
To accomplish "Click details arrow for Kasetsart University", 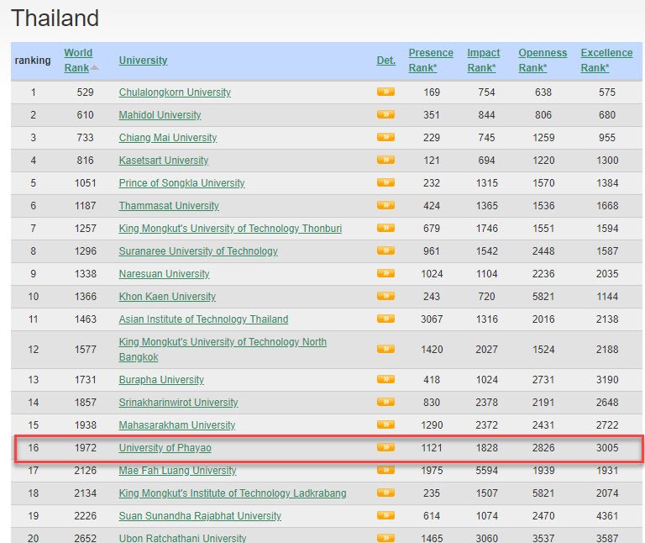I will point(385,160).
